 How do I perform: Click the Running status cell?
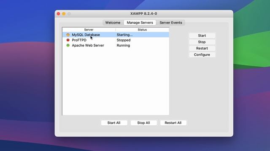coord(123,45)
